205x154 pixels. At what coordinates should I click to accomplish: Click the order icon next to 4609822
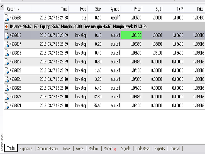tap(7, 88)
